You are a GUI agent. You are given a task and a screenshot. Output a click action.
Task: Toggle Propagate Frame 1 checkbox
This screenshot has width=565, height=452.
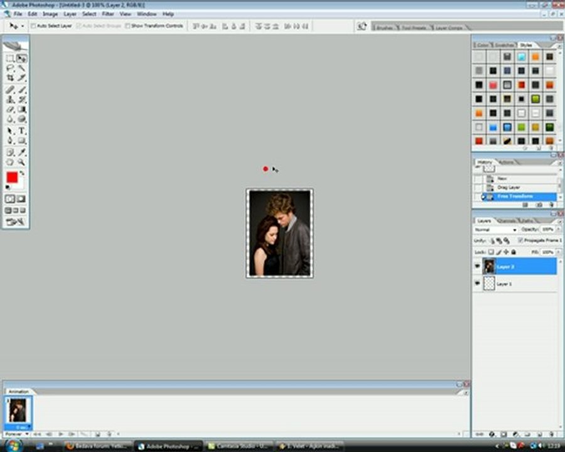click(520, 240)
